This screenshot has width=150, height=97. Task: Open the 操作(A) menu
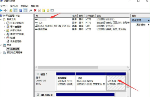pyautogui.click(x=14, y=6)
